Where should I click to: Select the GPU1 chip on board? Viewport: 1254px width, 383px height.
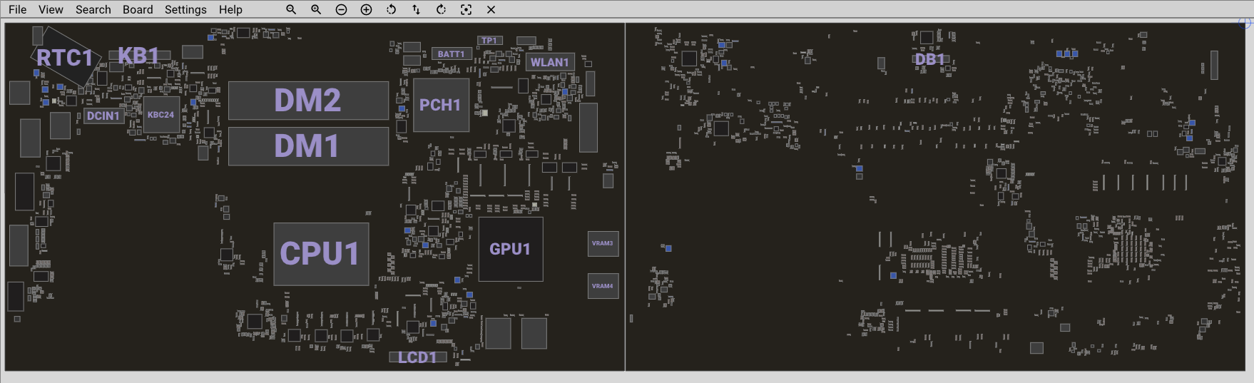point(510,249)
